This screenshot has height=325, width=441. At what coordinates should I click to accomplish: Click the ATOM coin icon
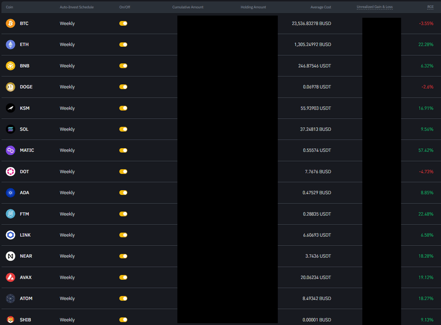[x=10, y=299]
